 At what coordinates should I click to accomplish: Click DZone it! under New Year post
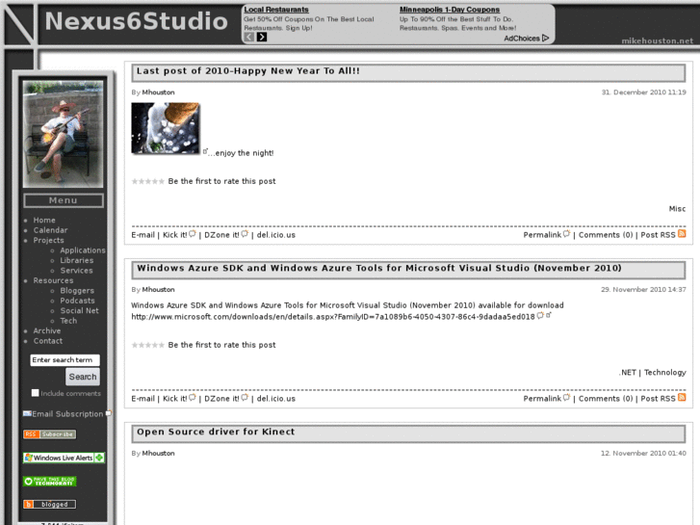click(x=221, y=235)
